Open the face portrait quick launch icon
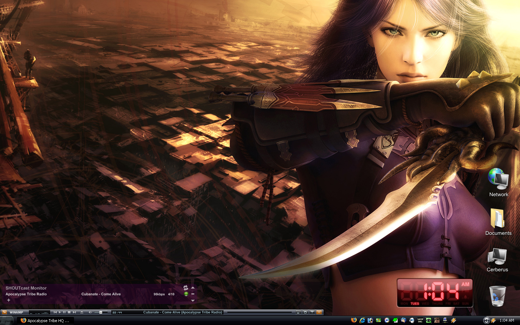Image resolution: width=520 pixels, height=325 pixels. click(x=437, y=320)
